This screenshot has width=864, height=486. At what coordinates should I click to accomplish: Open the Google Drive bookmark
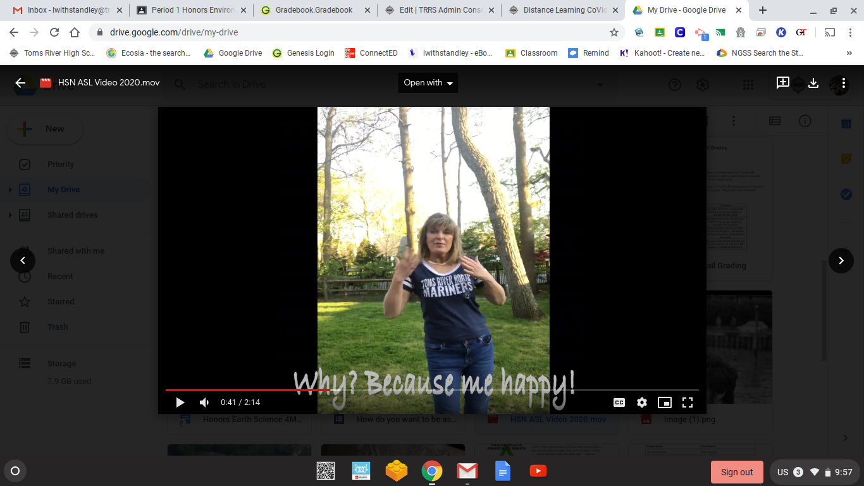(x=233, y=53)
